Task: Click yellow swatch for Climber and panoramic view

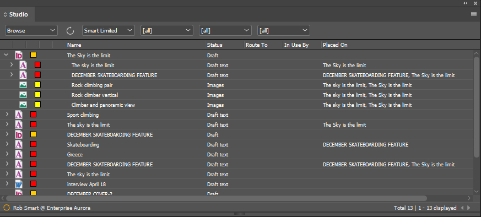Action: pos(37,105)
